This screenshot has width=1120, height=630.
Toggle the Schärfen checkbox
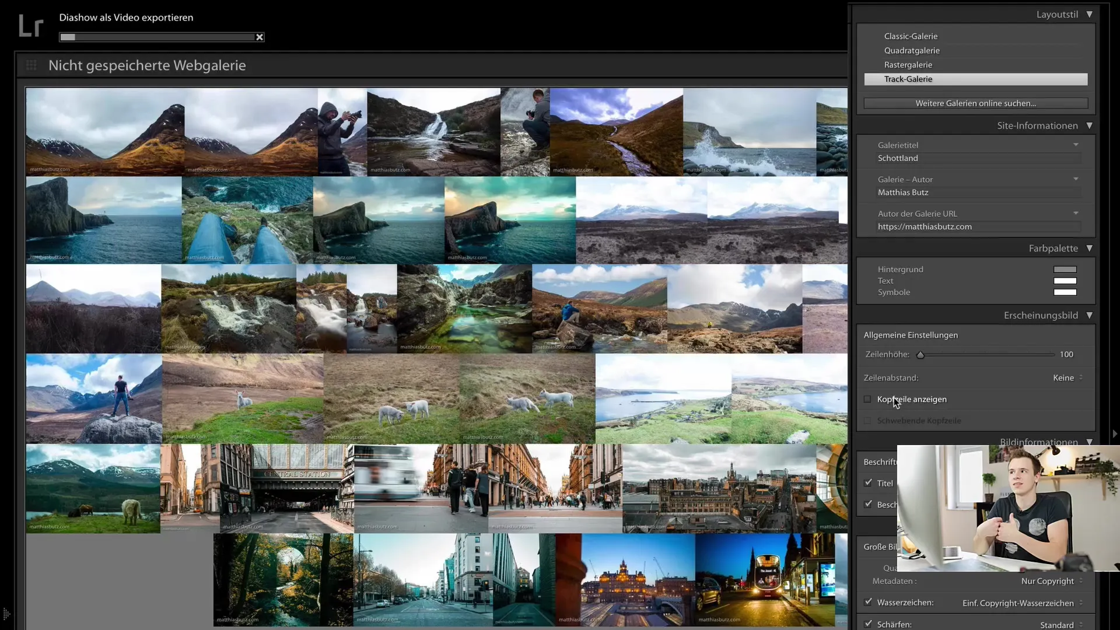point(868,624)
